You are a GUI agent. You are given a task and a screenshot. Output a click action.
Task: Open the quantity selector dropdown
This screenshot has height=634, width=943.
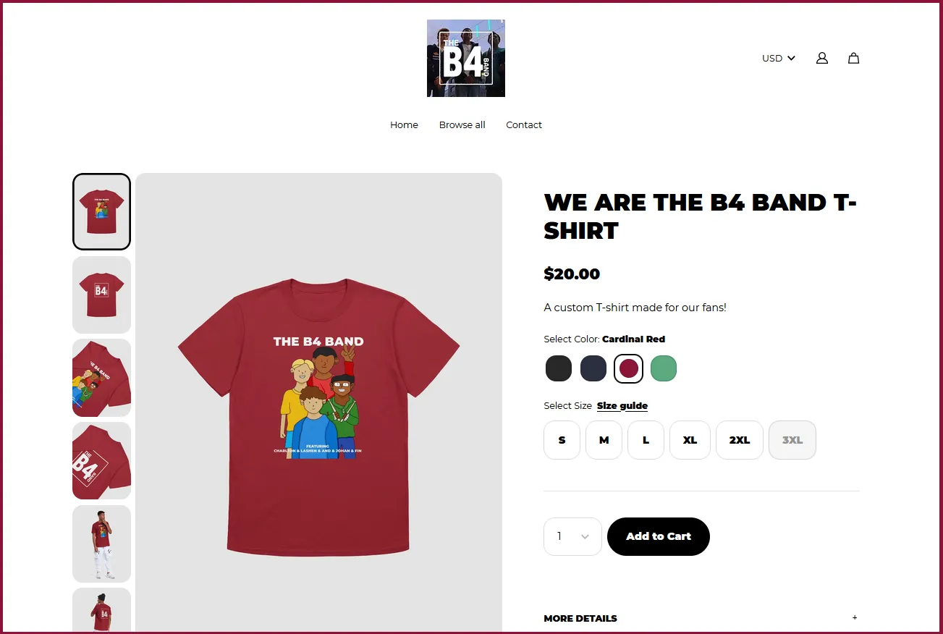click(x=572, y=536)
